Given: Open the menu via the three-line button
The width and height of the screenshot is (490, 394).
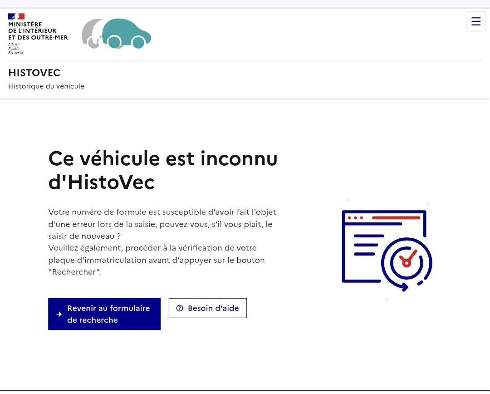Looking at the screenshot, I should tap(475, 21).
